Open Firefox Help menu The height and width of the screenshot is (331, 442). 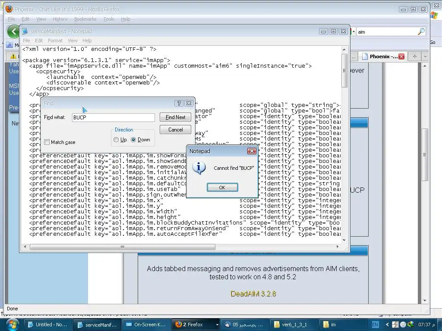(126, 19)
